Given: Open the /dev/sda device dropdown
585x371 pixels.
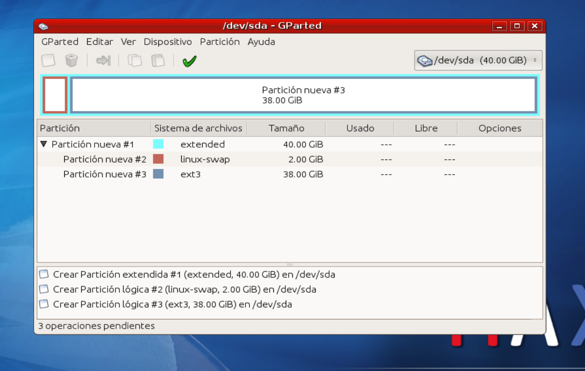Looking at the screenshot, I should pos(478,60).
